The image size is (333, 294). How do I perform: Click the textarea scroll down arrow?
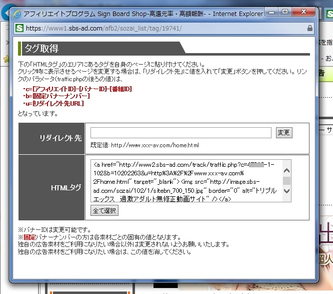286,191
